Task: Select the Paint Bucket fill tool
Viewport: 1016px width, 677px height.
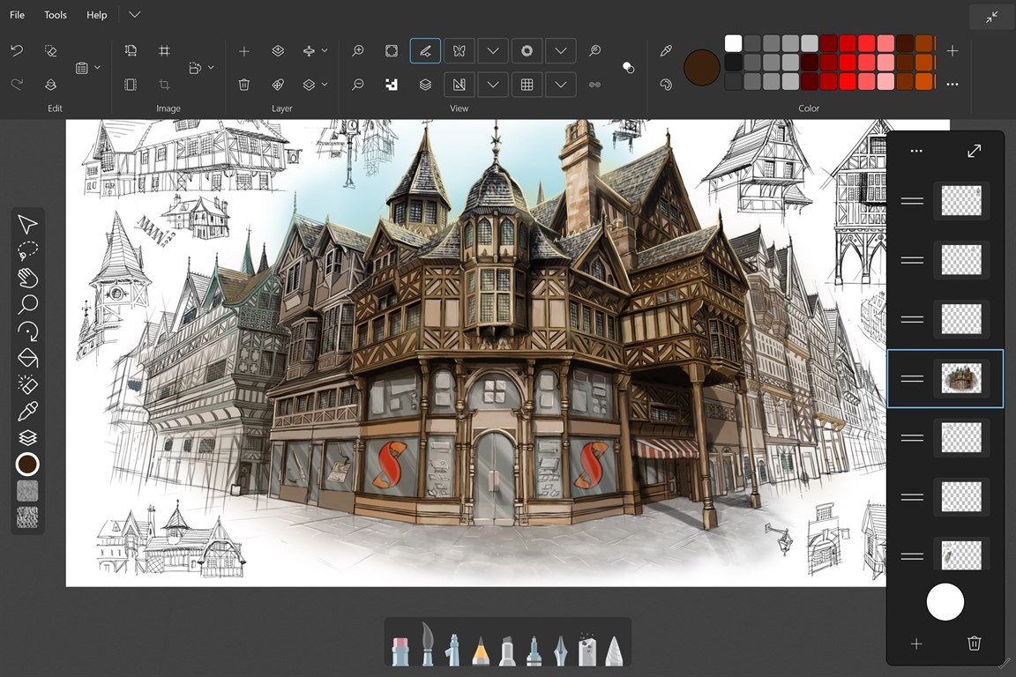Action: 27,357
